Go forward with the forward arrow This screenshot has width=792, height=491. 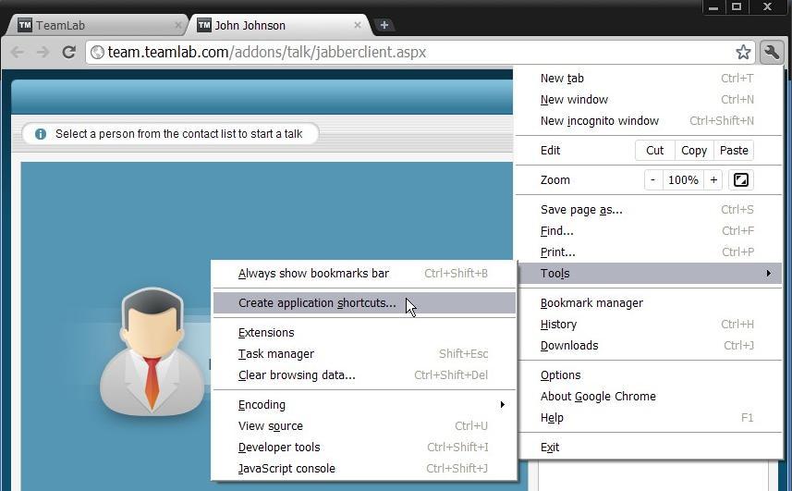(x=43, y=52)
